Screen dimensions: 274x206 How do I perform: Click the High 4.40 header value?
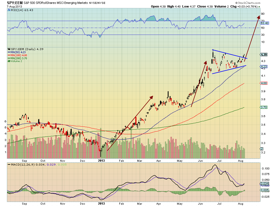(174, 6)
